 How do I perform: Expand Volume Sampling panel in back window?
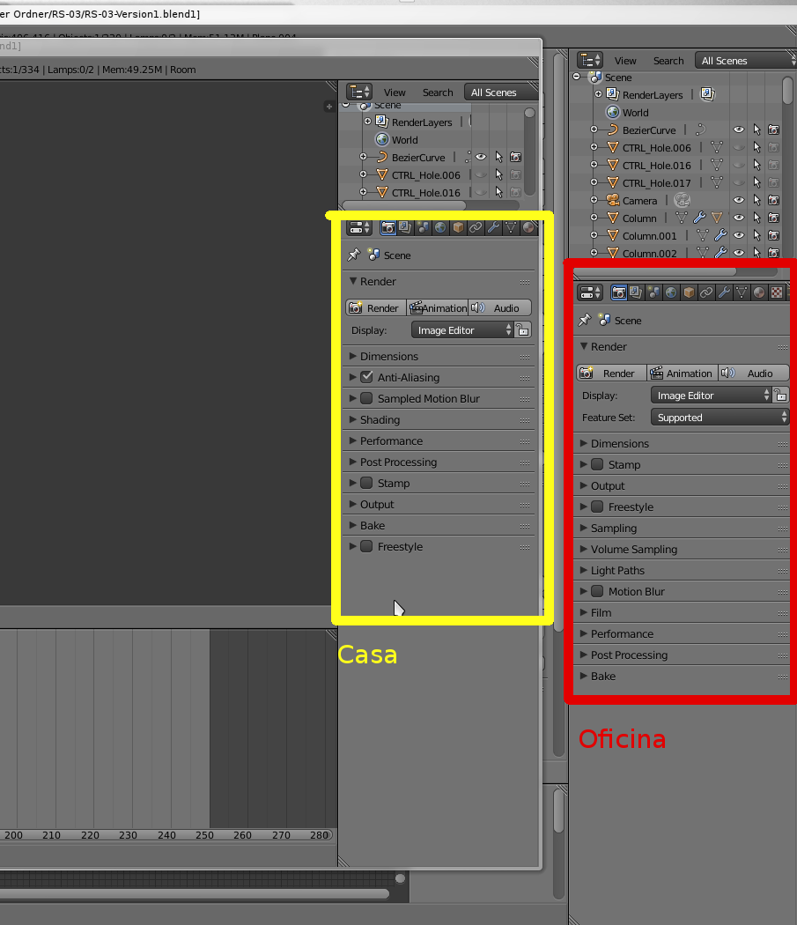[682, 549]
